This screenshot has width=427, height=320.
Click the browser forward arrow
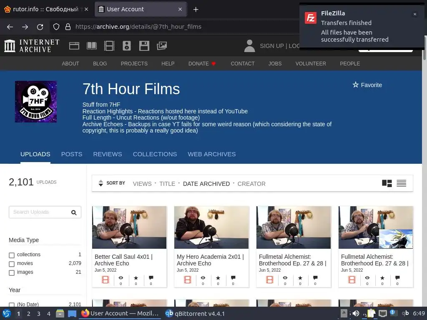click(25, 27)
